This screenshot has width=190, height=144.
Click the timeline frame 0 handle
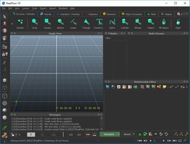(x=31, y=135)
